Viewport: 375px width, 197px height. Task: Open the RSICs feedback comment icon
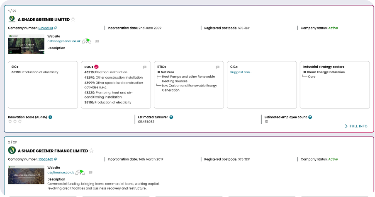(x=145, y=67)
